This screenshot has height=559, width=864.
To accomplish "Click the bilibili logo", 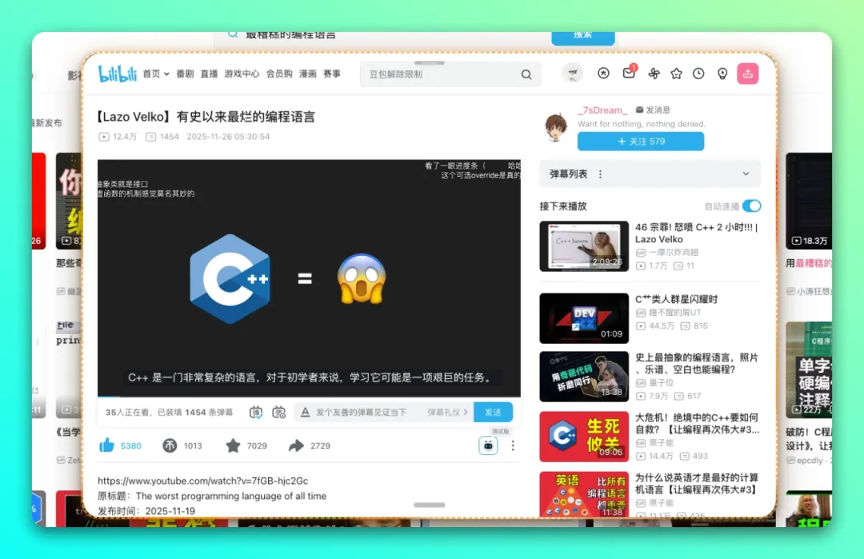I will click(x=118, y=74).
